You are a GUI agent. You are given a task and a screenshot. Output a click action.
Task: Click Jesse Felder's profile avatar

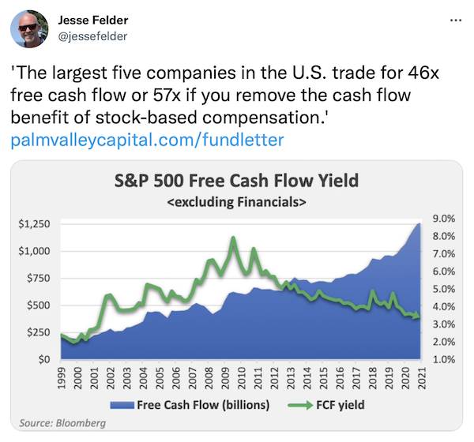pyautogui.click(x=29, y=28)
